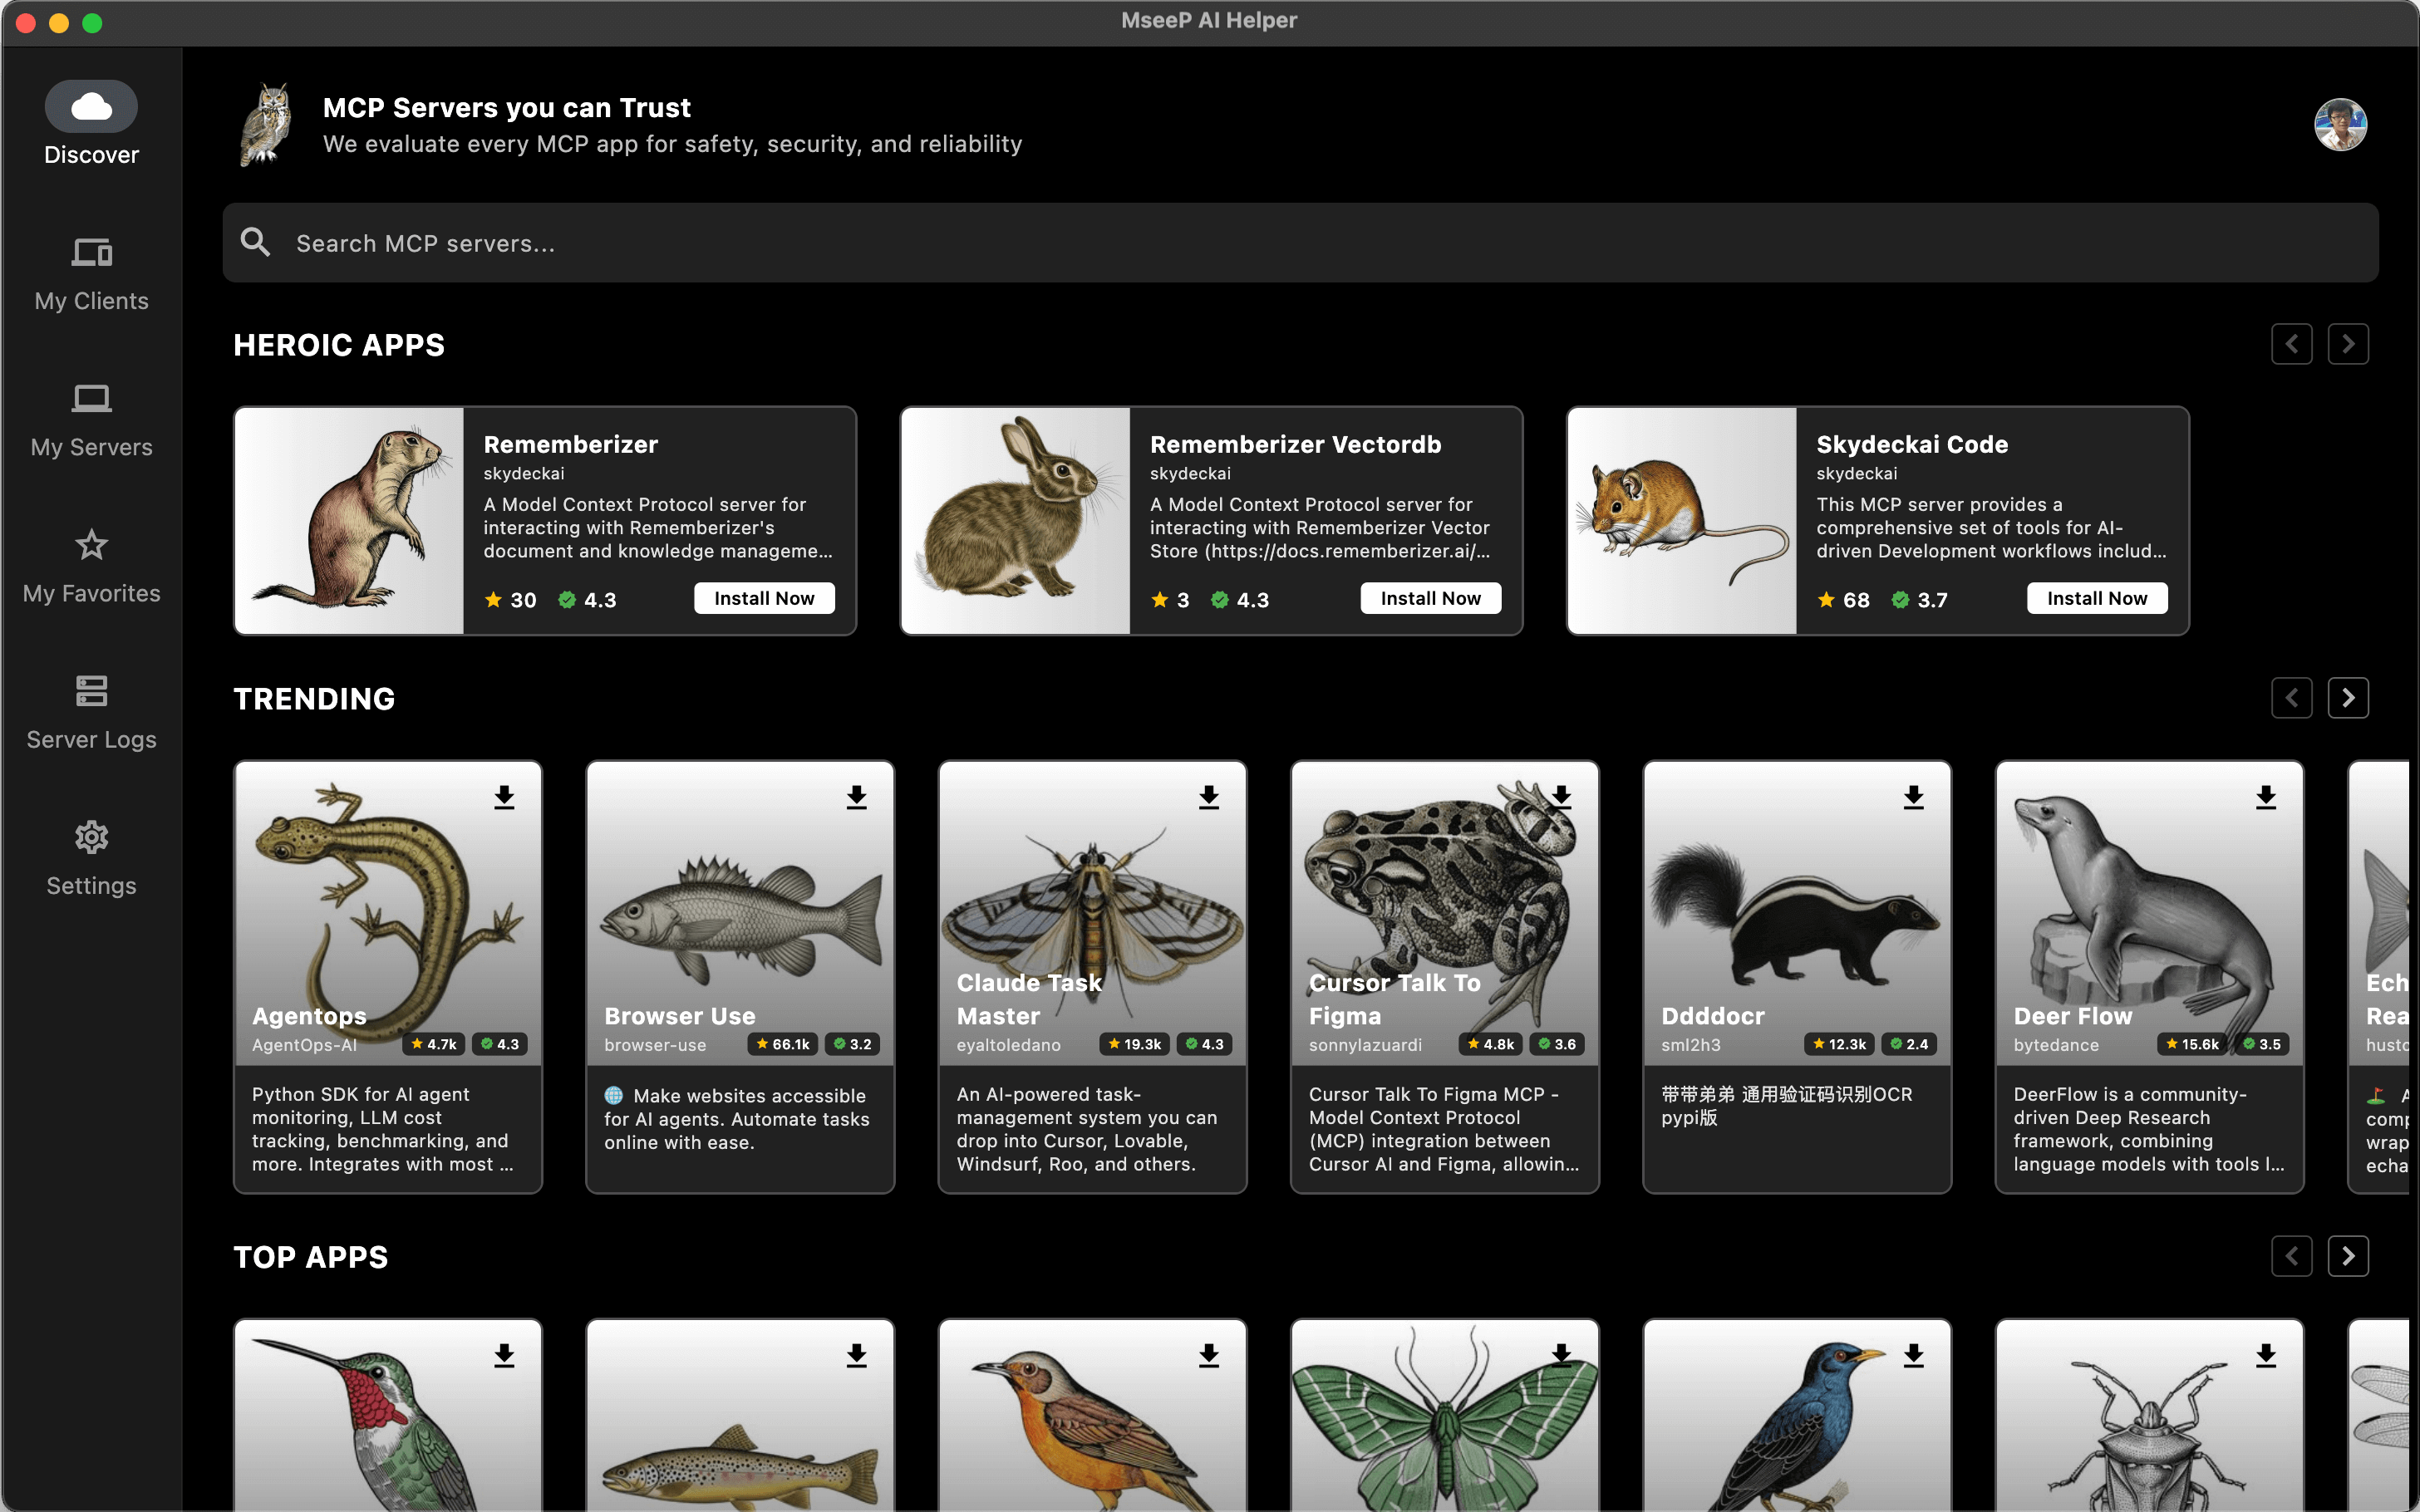Click the 3.5 trust score on Deer Flow
Screen dimensions: 2420x1512
click(2262, 1044)
